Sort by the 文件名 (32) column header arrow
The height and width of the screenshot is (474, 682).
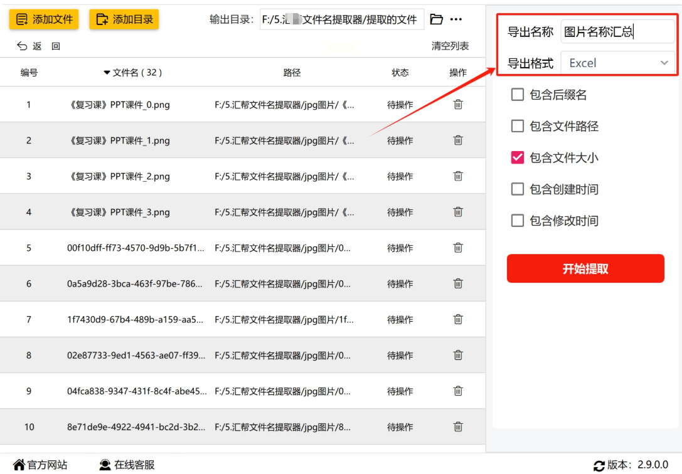click(x=107, y=73)
